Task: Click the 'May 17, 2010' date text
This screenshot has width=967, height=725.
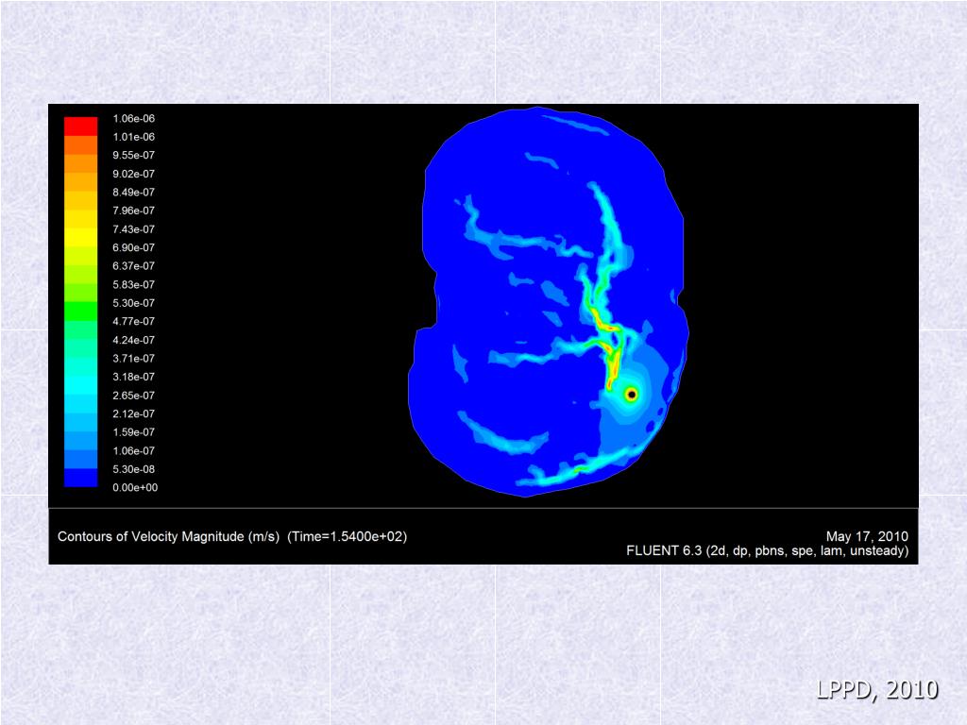Action: 867,536
